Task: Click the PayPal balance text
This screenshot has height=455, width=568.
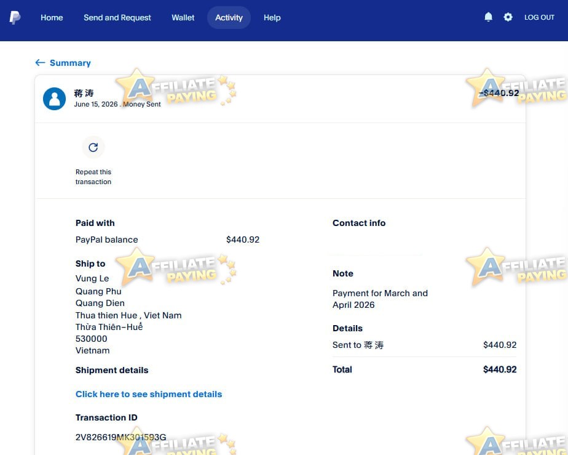Action: point(106,240)
